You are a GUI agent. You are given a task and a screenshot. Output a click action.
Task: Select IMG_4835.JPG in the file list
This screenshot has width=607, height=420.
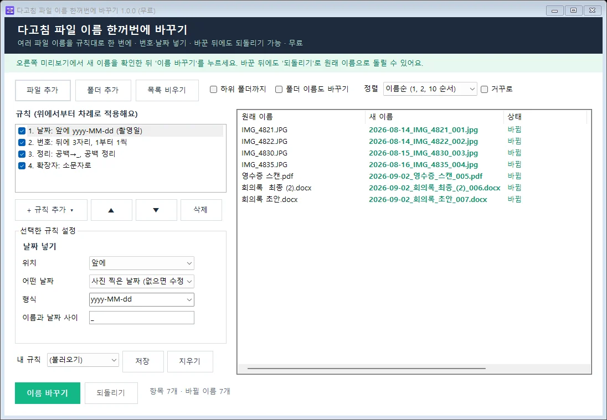(264, 165)
